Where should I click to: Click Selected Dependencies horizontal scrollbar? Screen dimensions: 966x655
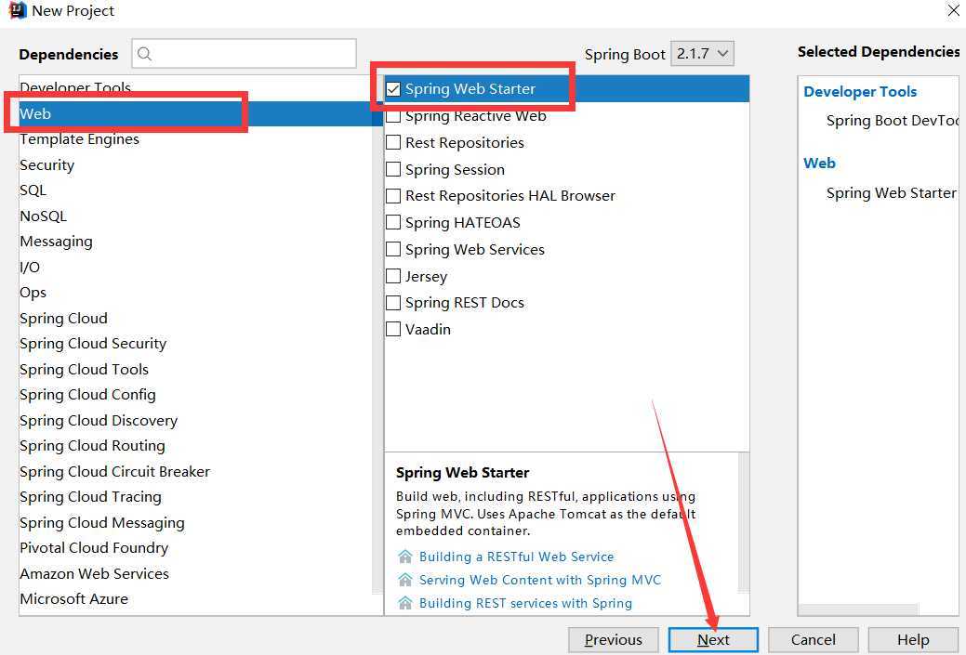(857, 609)
